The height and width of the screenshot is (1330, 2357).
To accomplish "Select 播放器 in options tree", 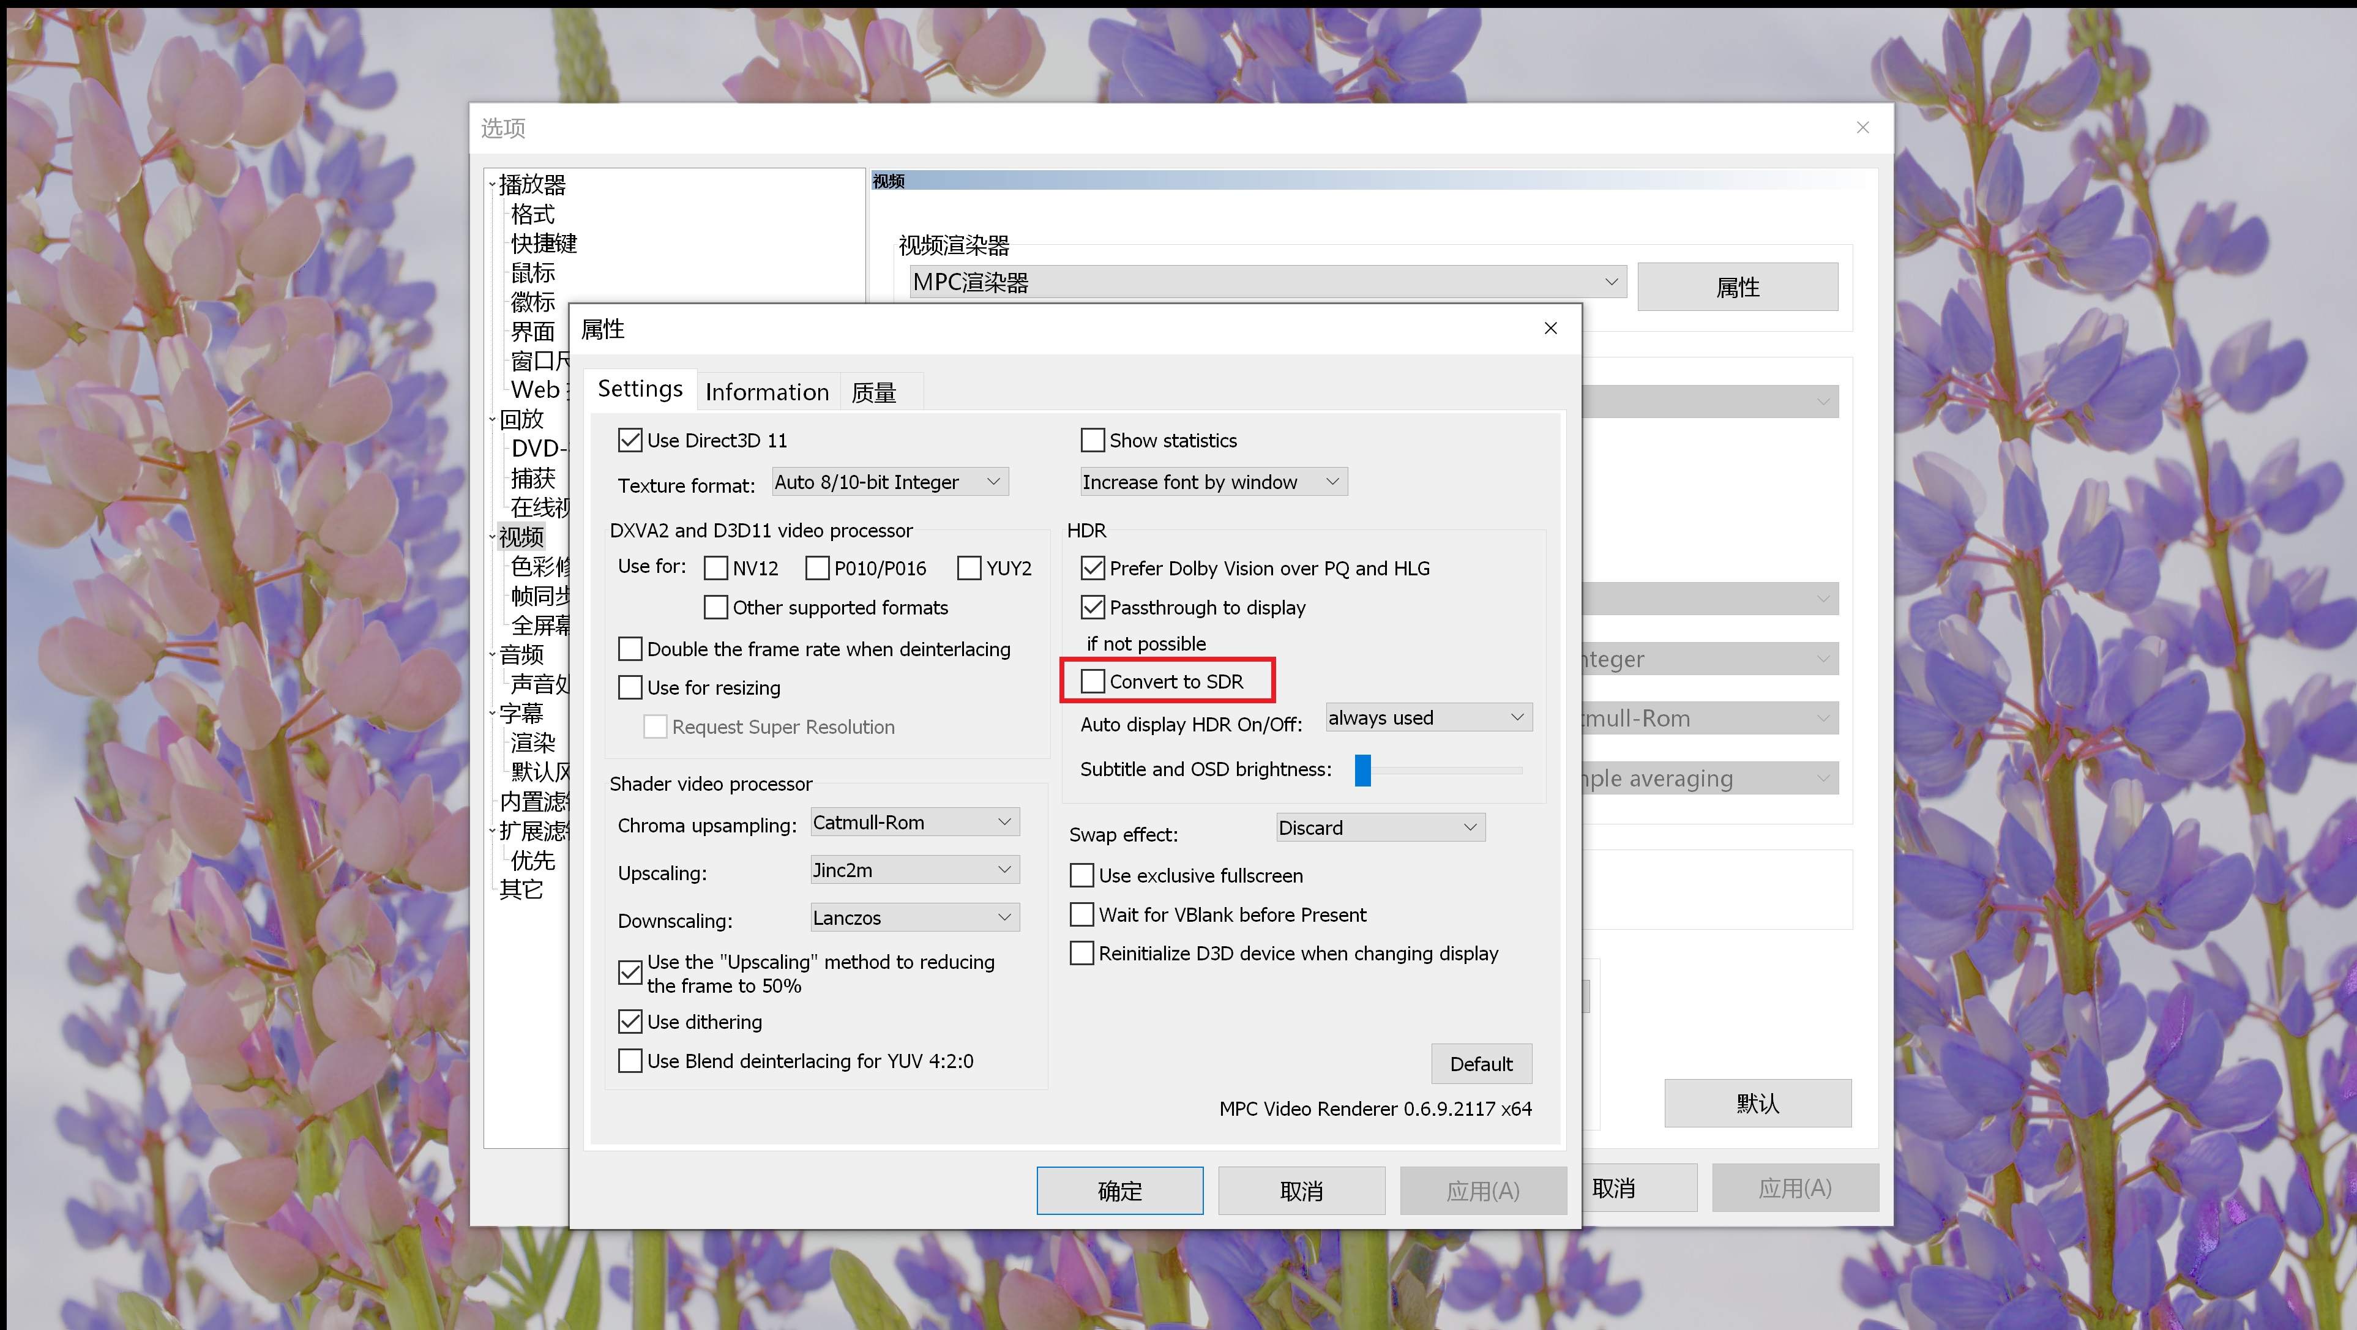I will pyautogui.click(x=532, y=185).
